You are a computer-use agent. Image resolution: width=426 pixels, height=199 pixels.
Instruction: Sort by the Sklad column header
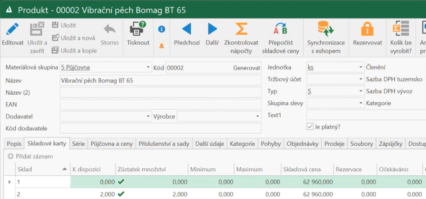(42, 170)
